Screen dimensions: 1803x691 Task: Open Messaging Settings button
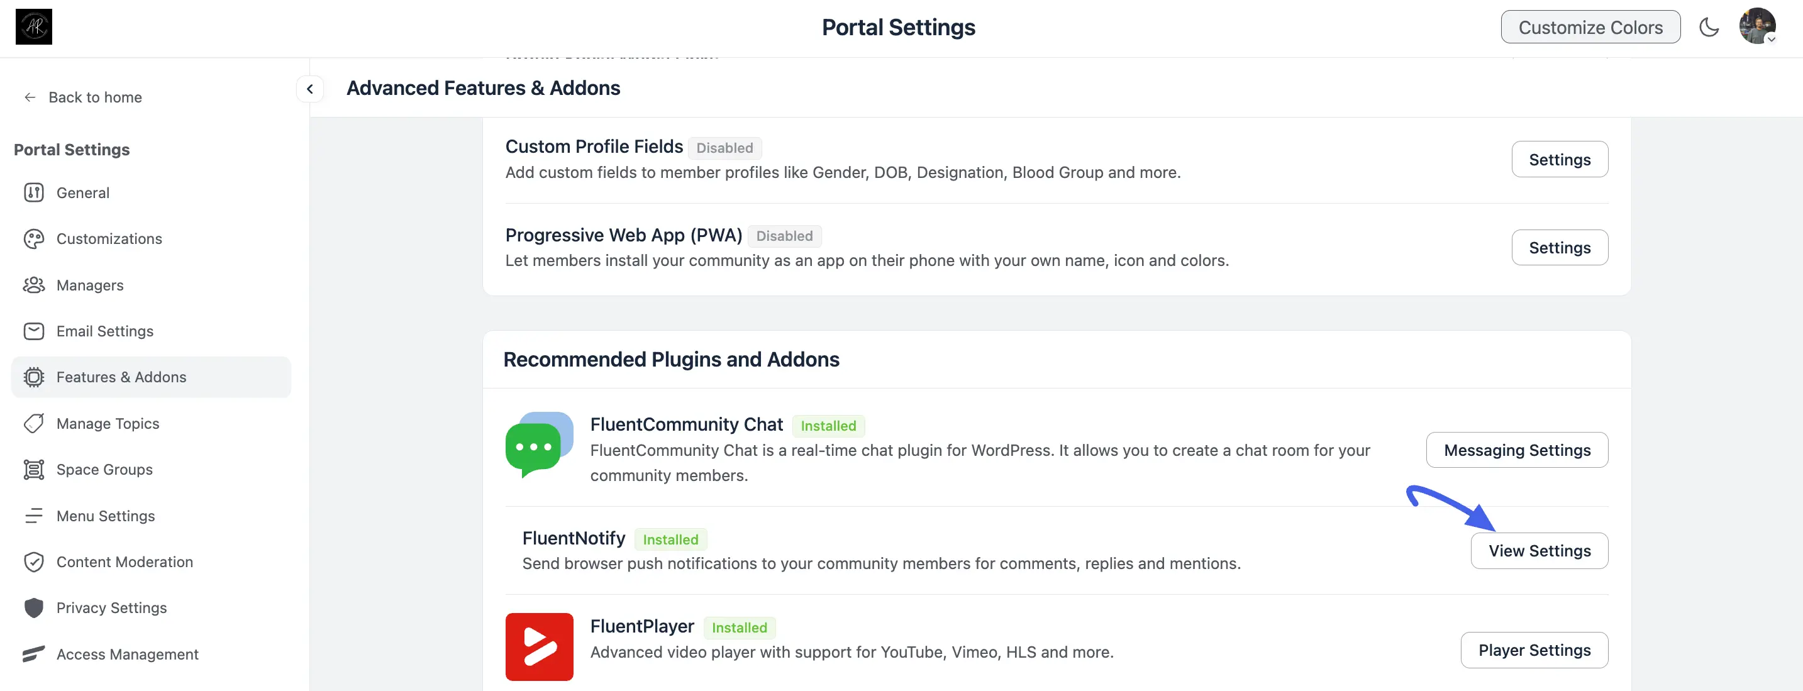(x=1517, y=450)
